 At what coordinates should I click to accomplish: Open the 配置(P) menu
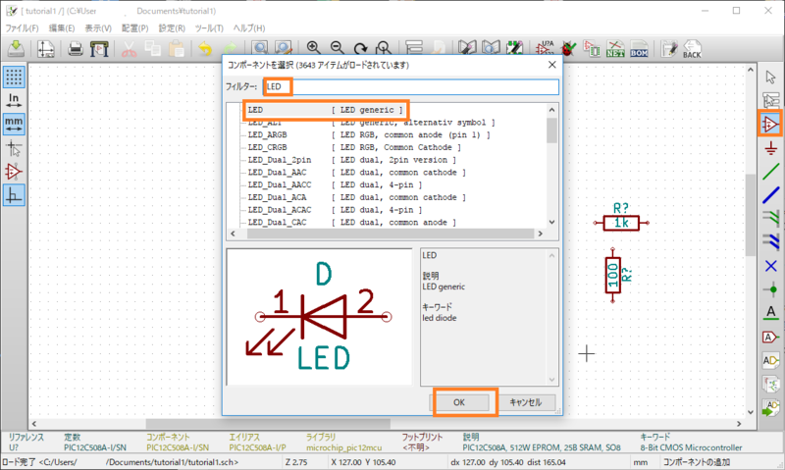[x=135, y=28]
